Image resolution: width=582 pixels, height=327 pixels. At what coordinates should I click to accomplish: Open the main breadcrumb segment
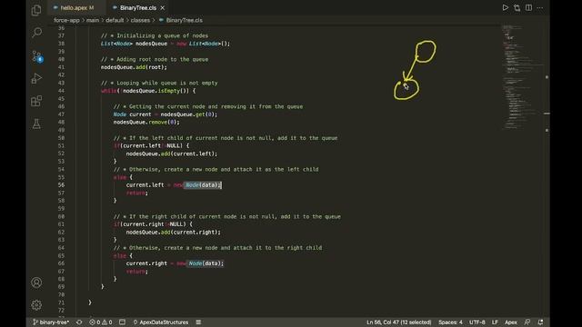point(93,20)
